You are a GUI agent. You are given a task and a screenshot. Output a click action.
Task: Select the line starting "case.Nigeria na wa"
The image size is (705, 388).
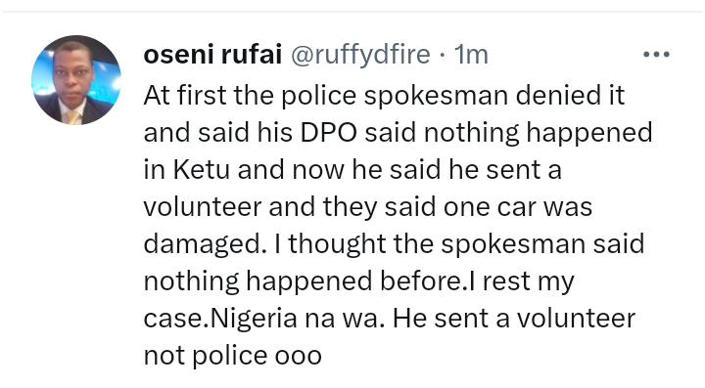pyautogui.click(x=390, y=319)
